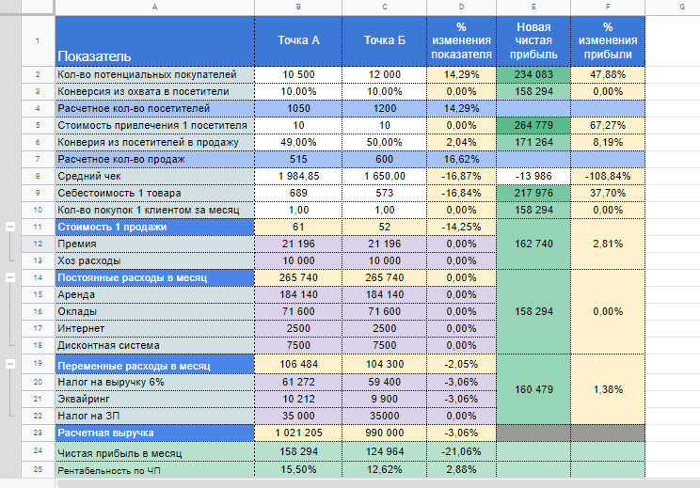700x488 pixels.
Task: Select column A header
Action: click(154, 7)
